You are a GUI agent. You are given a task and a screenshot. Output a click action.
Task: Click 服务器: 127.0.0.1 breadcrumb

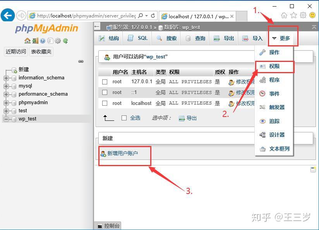pyautogui.click(x=130, y=27)
